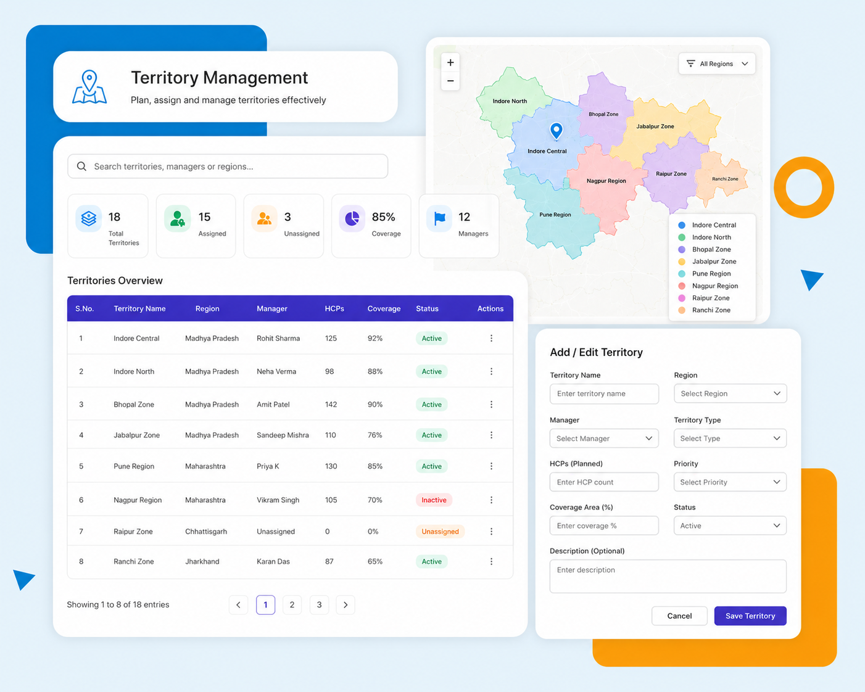Click the location pin on Indore Central
Image resolution: width=865 pixels, height=692 pixels.
(x=556, y=131)
